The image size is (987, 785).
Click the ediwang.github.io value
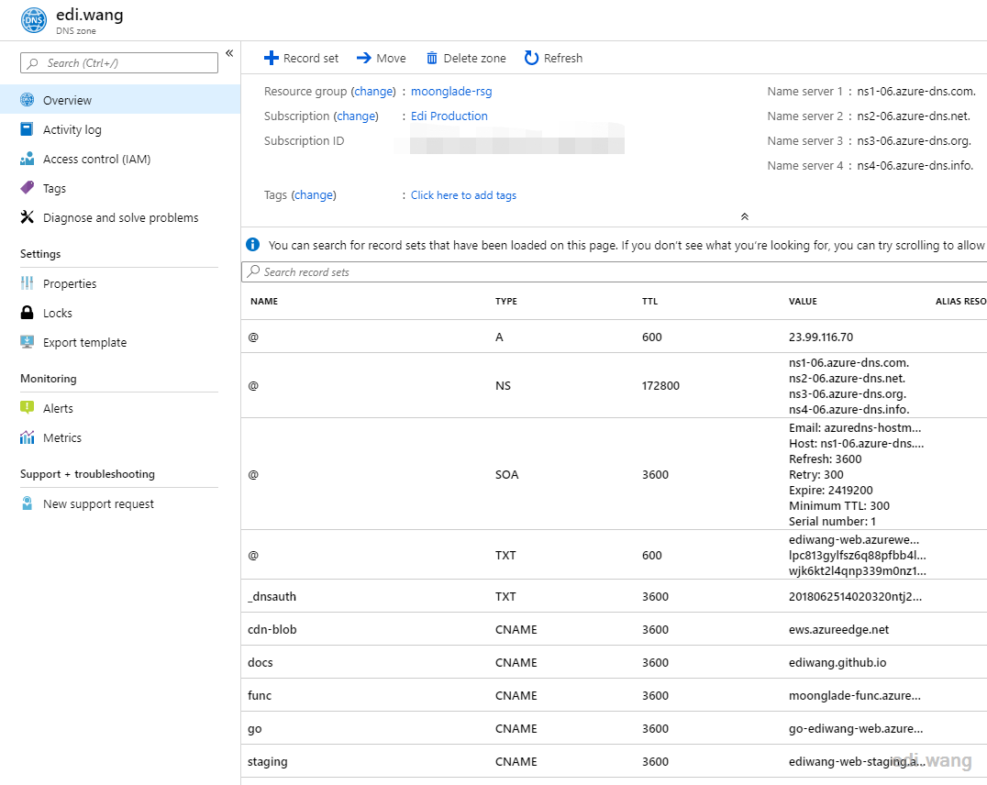[837, 662]
